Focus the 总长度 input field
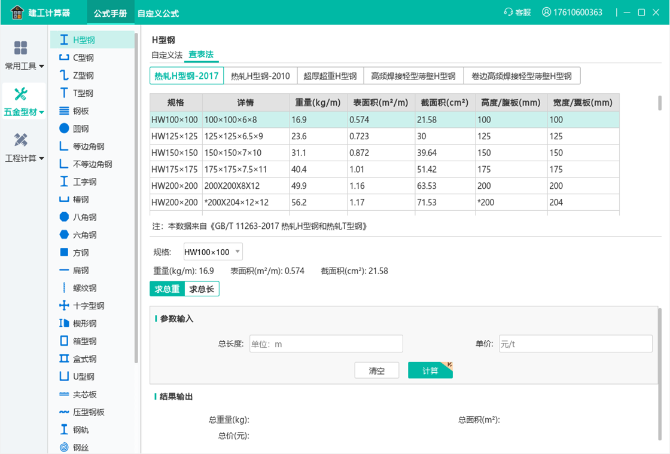Image resolution: width=670 pixels, height=454 pixels. (326, 343)
